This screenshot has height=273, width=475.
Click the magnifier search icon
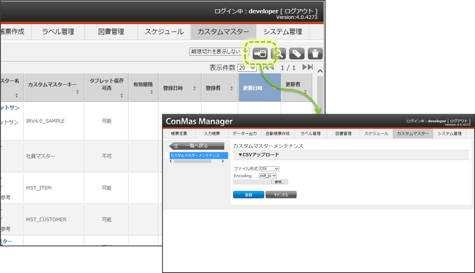(x=278, y=54)
